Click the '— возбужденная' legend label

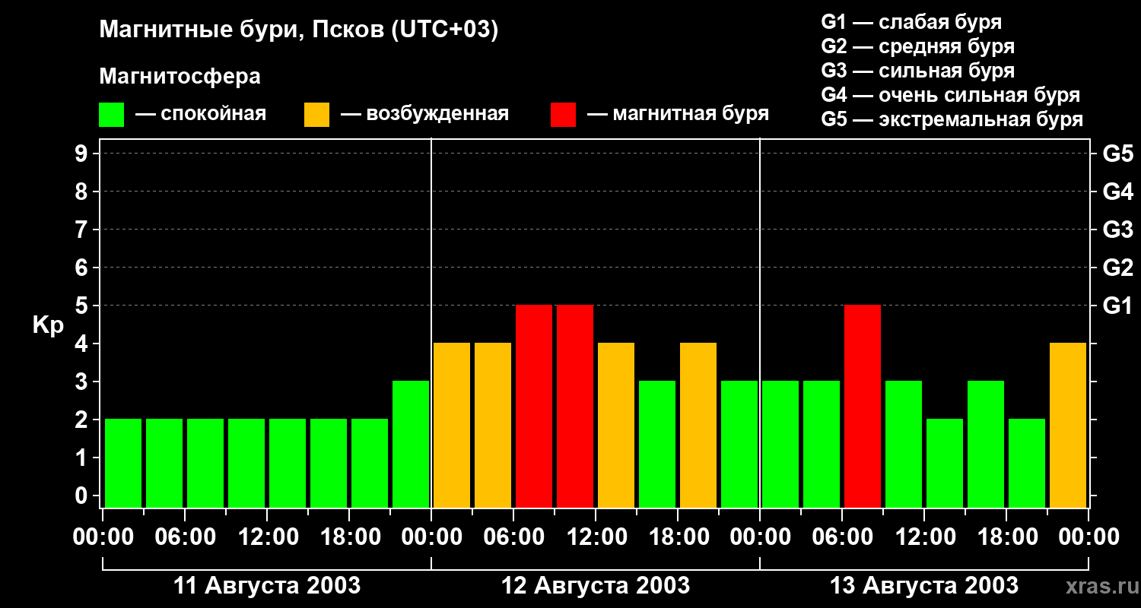tap(424, 114)
